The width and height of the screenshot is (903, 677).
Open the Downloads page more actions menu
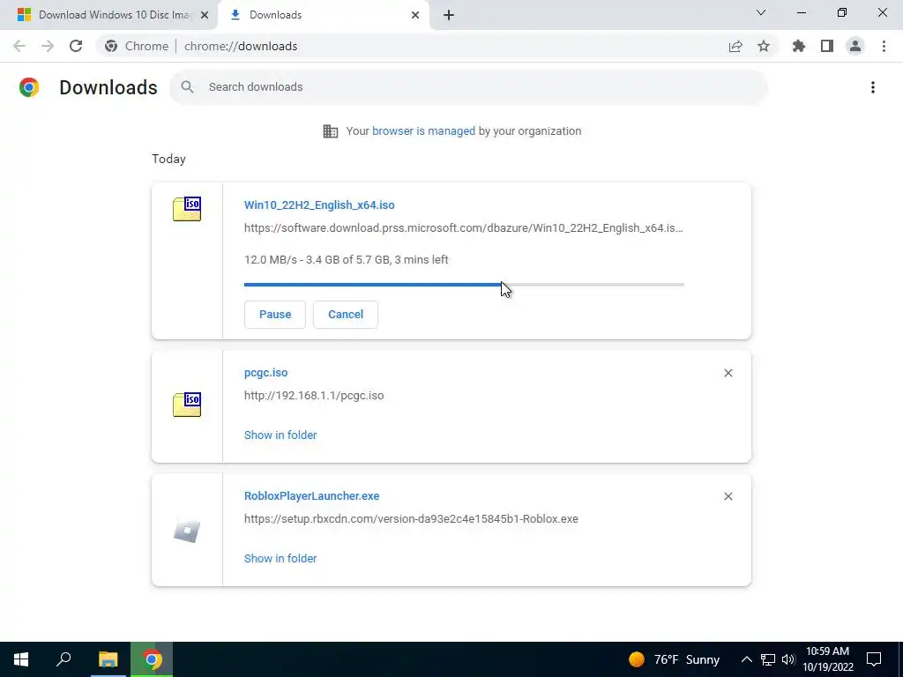click(x=873, y=87)
